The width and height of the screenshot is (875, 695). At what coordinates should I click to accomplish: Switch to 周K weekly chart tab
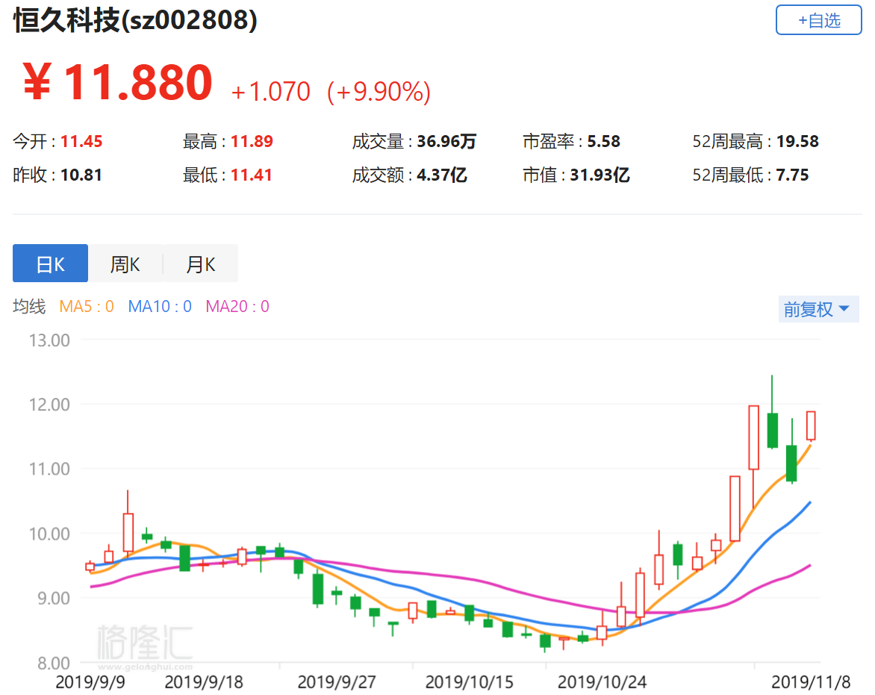[125, 264]
